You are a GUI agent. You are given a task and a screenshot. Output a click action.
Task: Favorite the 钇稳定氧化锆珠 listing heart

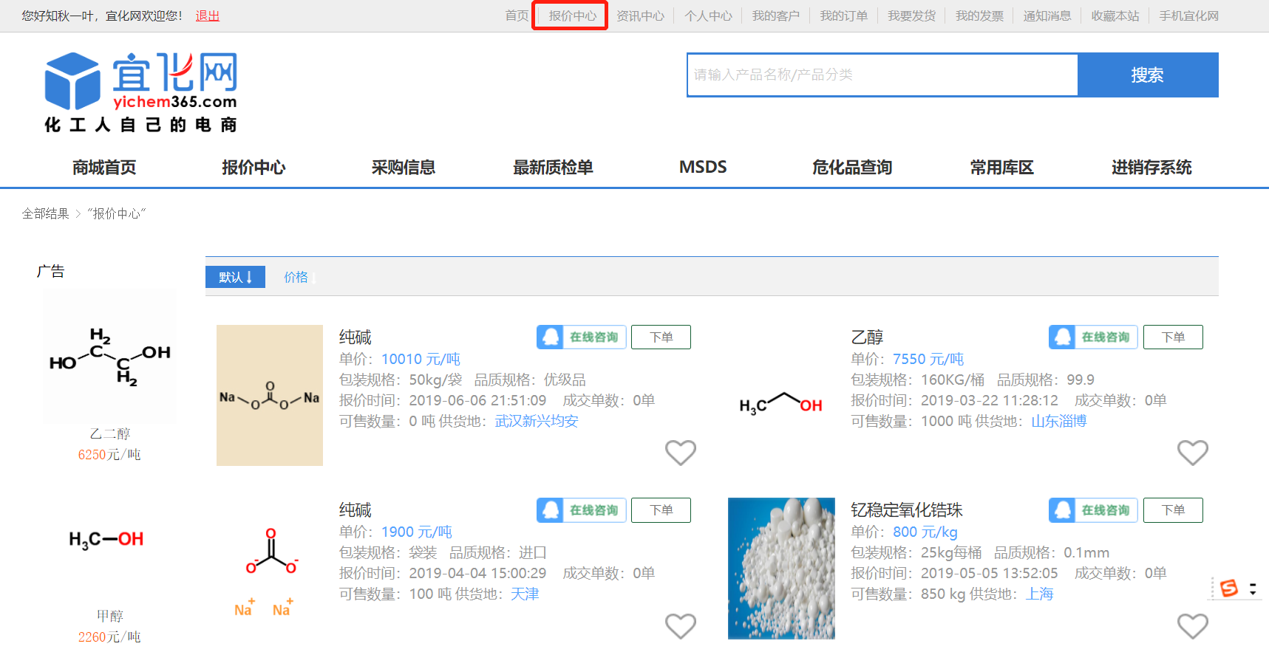tap(1191, 625)
